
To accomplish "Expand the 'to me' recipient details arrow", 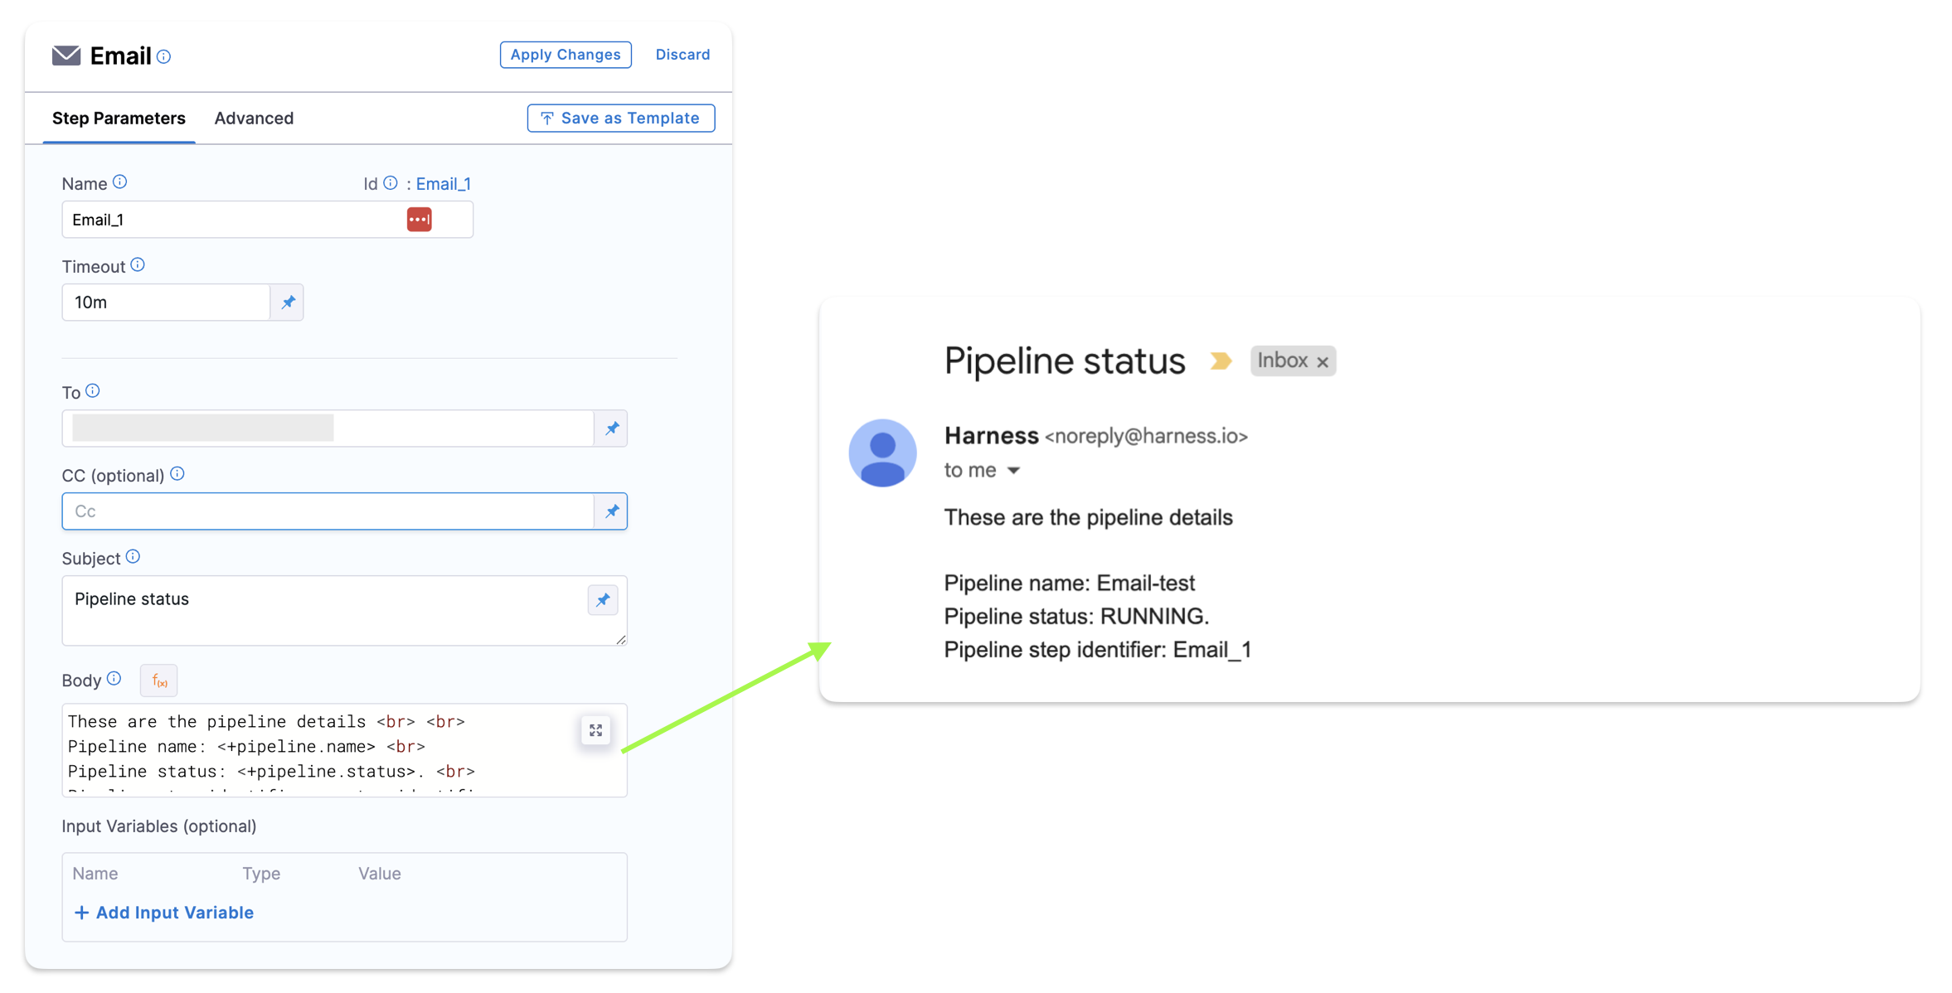I will tap(1013, 471).
